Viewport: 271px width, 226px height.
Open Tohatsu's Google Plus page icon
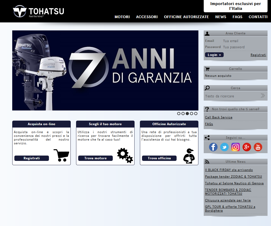pyautogui.click(x=247, y=147)
